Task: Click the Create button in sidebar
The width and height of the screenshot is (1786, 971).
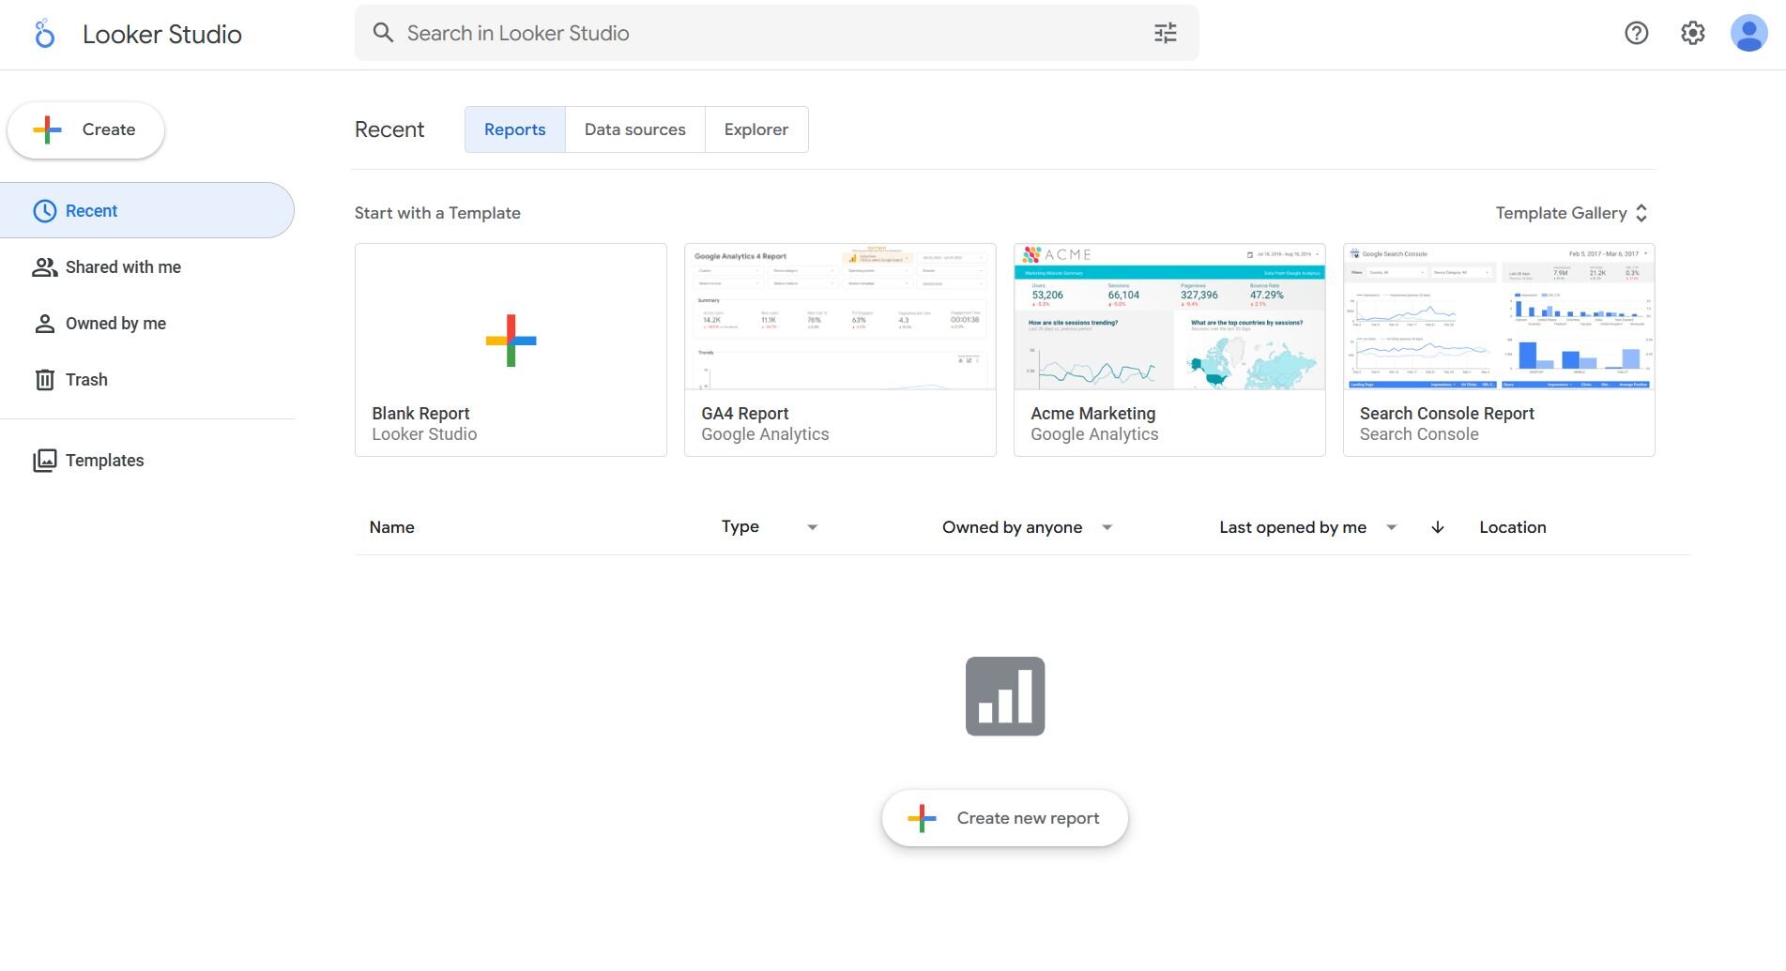Action: (86, 130)
